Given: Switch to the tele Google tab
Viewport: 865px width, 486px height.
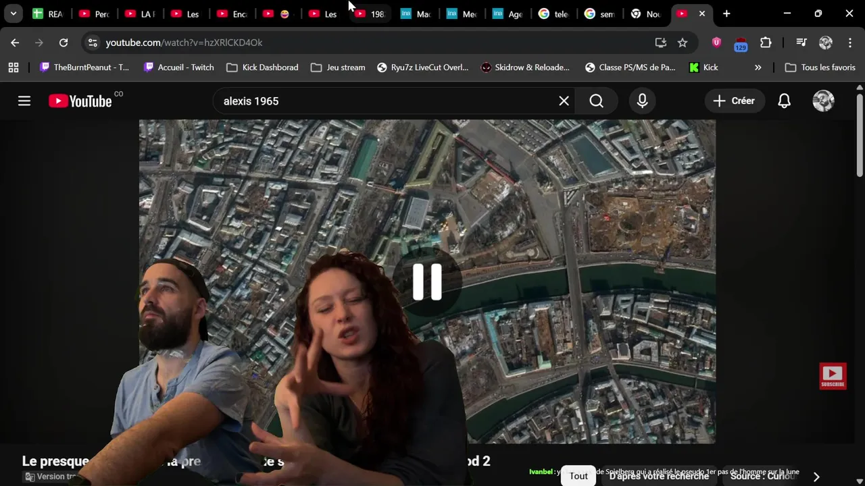Looking at the screenshot, I should [553, 13].
